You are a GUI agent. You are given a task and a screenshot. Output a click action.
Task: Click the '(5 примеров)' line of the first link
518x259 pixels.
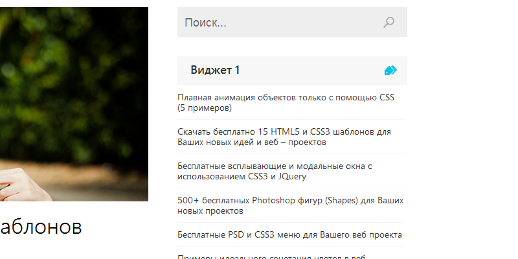point(205,108)
